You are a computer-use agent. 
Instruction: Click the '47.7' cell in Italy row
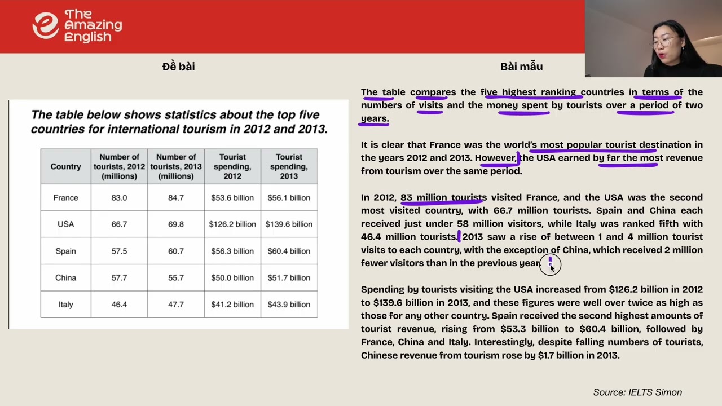(x=176, y=304)
